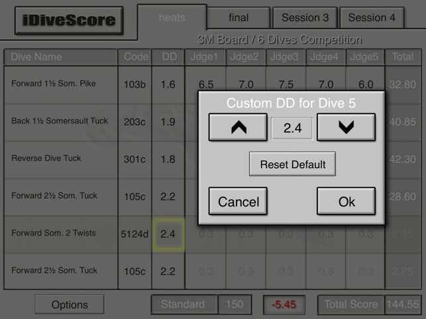
Task: Confirm custom DD with Ok
Action: point(346,201)
